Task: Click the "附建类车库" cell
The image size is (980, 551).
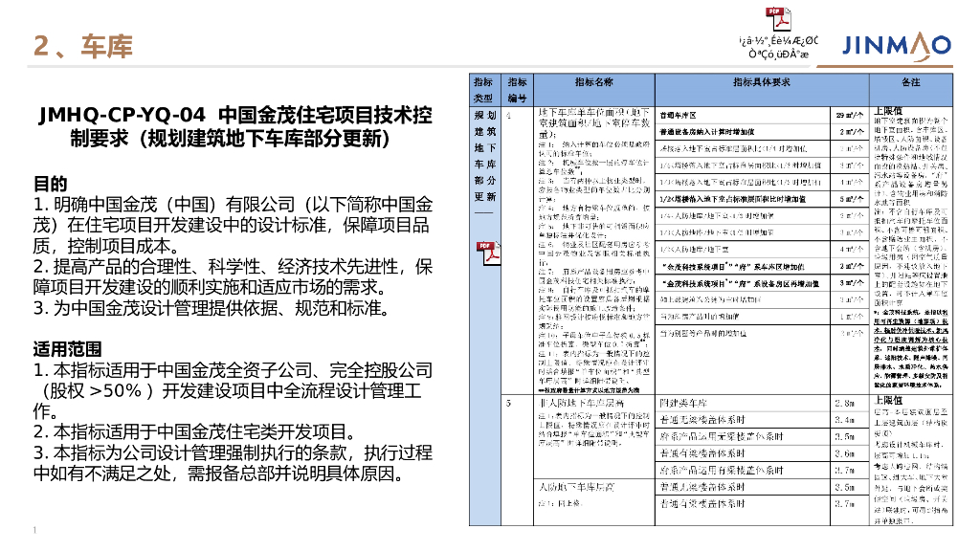Action: click(743, 403)
